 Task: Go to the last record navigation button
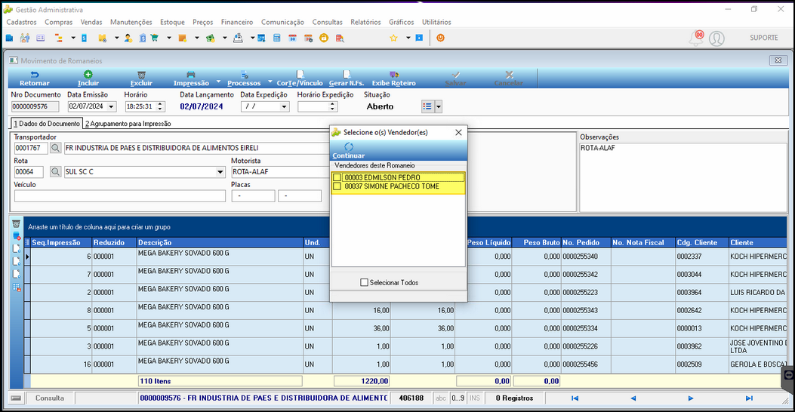point(749,398)
